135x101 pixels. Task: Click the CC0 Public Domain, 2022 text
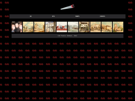[67, 36]
